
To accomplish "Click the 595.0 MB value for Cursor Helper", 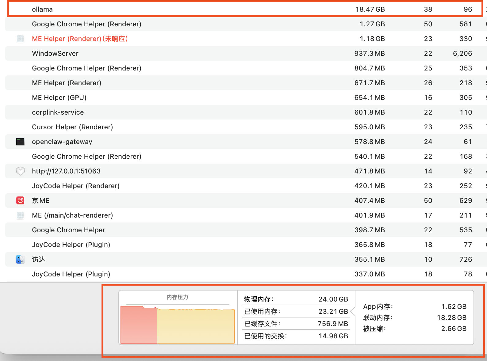I will pyautogui.click(x=370, y=127).
